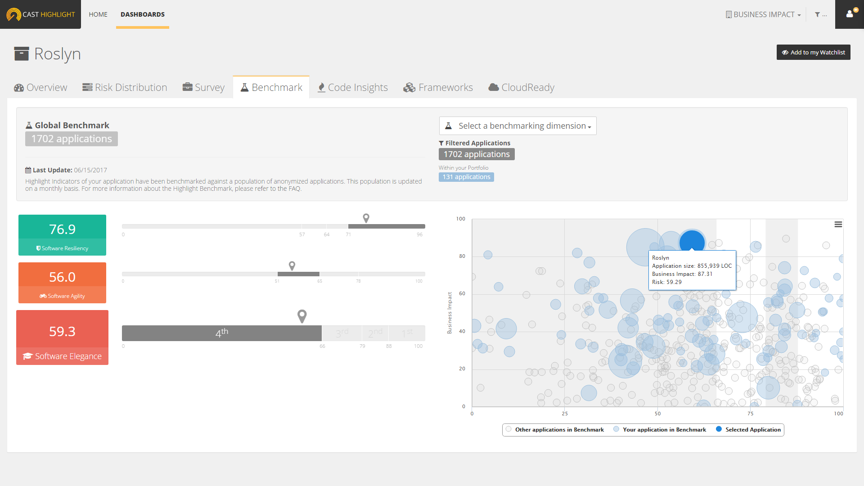Toggle Other applications in Benchmark legend
Screen dimensions: 864x486
tap(555, 430)
